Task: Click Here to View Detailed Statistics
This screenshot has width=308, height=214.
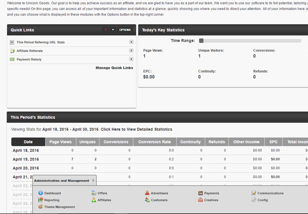Action: pos(136,129)
